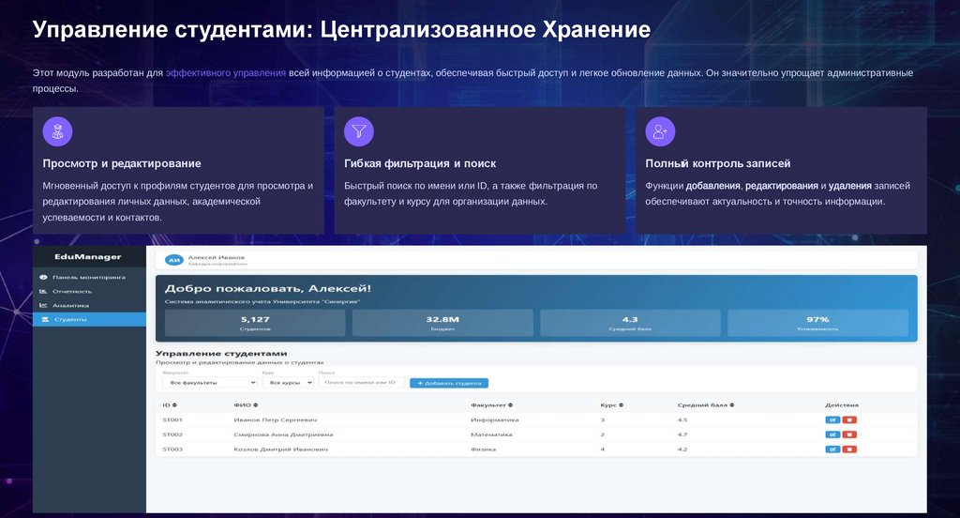Click the Добро пожаловать, Алексей! banner title
Viewport: 960px width, 518px height.
point(267,289)
